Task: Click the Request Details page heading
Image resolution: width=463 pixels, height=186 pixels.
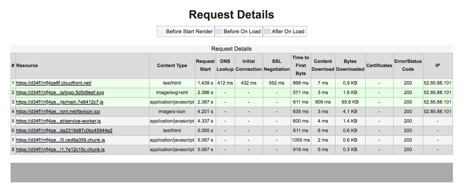Action: [231, 15]
